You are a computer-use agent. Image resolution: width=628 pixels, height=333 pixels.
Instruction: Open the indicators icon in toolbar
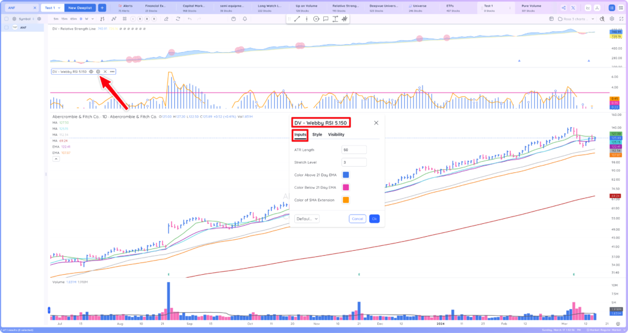tap(114, 19)
